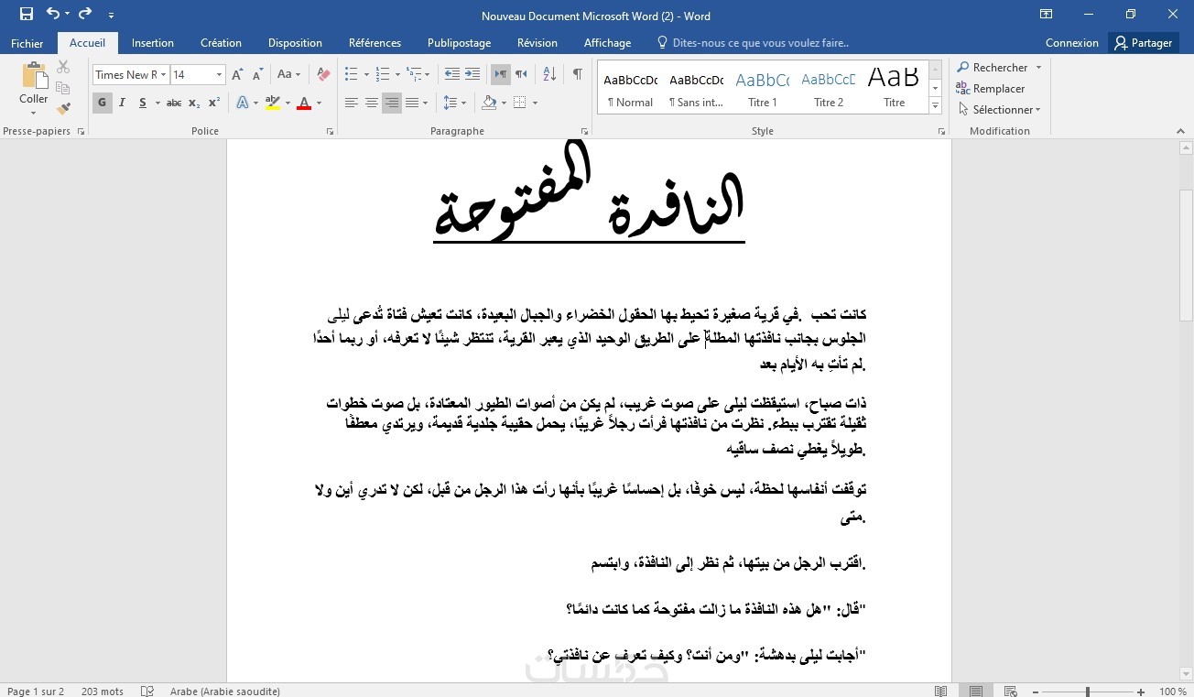Open Rechercher to find text
The width and height of the screenshot is (1194, 697).
pyautogui.click(x=993, y=68)
